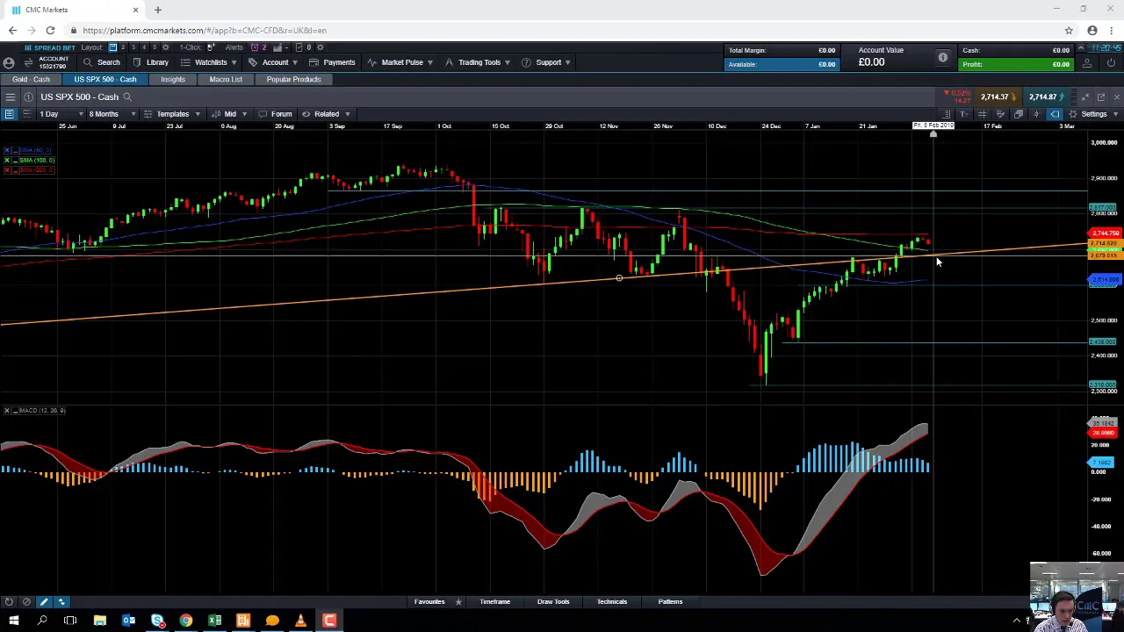The height and width of the screenshot is (632, 1124).
Task: Select layout 4 in the Layout bar
Action: coord(144,47)
